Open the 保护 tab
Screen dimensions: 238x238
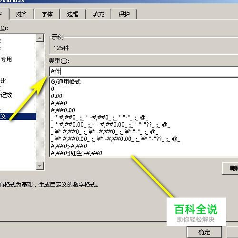click(124, 14)
